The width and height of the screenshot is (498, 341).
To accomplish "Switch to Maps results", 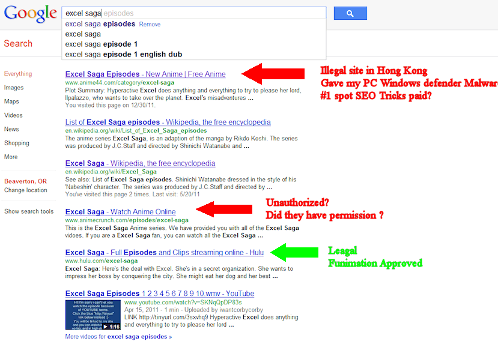I will click(x=11, y=101).
